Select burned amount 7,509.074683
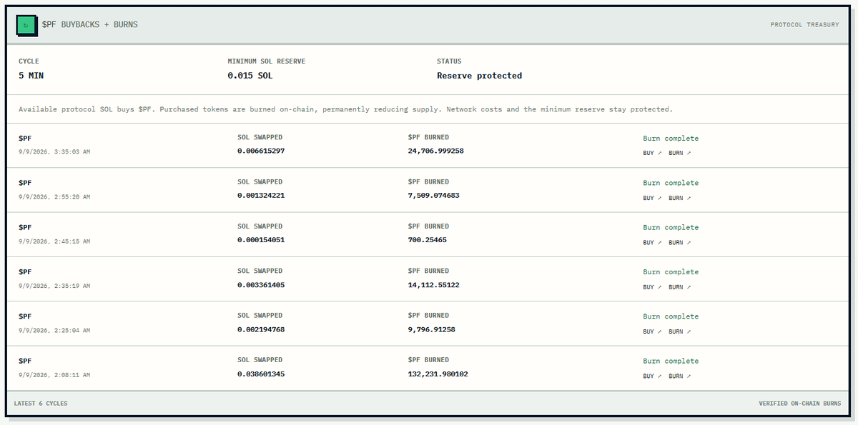This screenshot has height=425, width=858. pos(434,195)
